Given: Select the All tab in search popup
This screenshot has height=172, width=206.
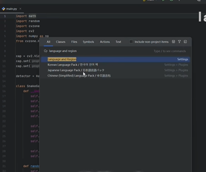Looking at the screenshot, I should click(48, 42).
